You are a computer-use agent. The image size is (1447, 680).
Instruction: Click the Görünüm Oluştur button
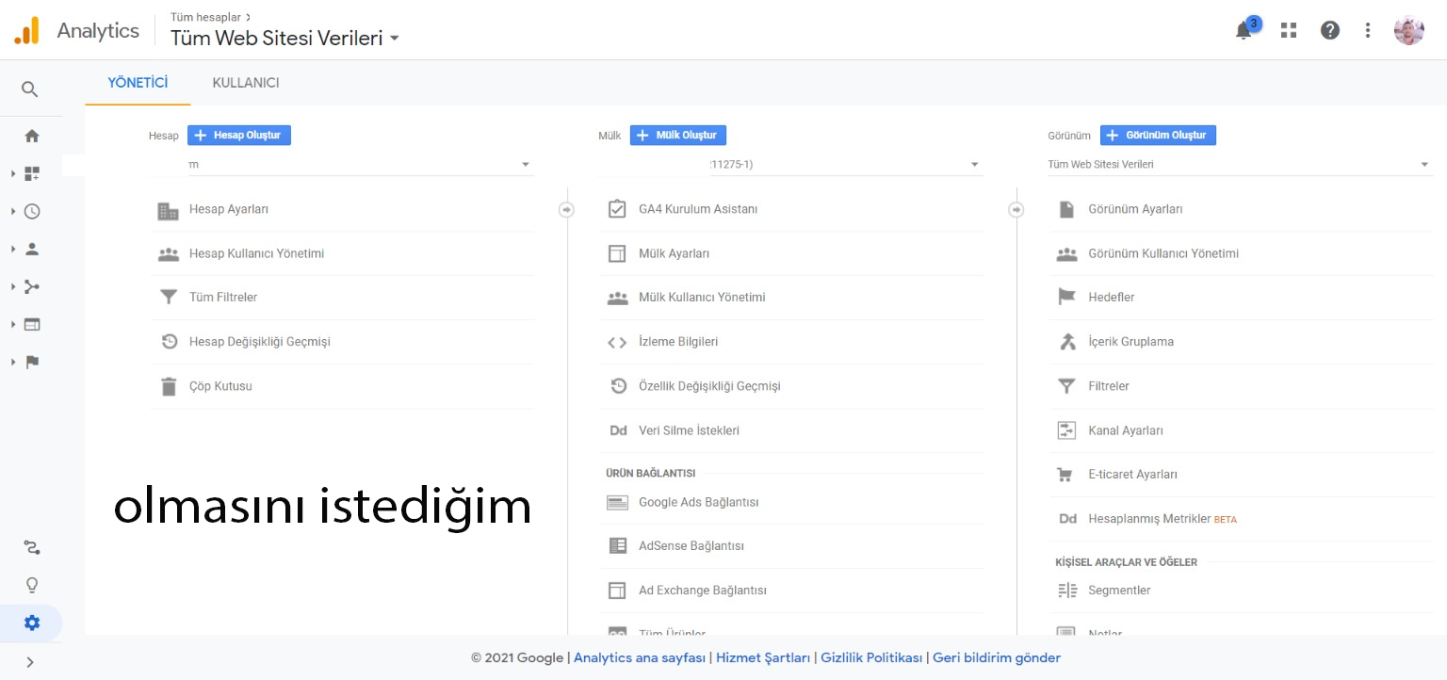[1158, 136]
